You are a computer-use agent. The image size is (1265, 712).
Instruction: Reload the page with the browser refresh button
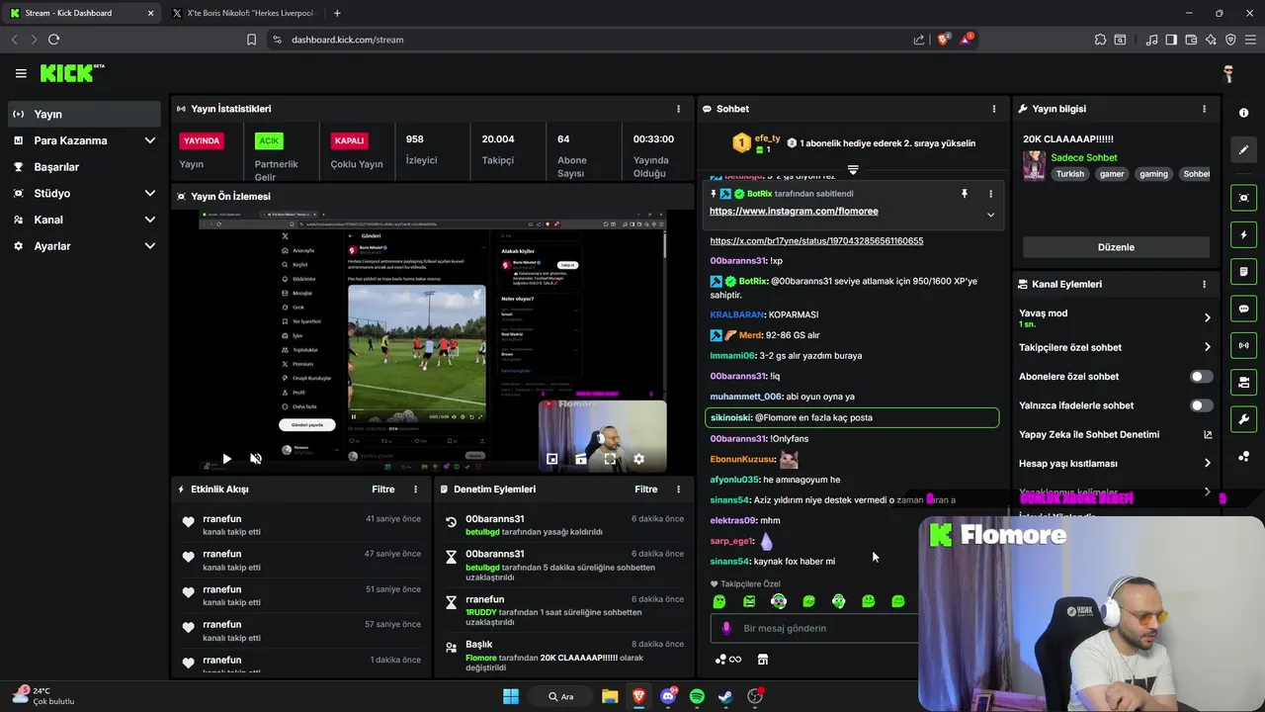tap(53, 40)
